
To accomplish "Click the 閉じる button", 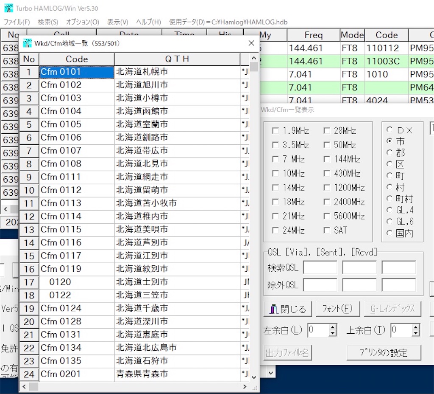I will tap(288, 309).
